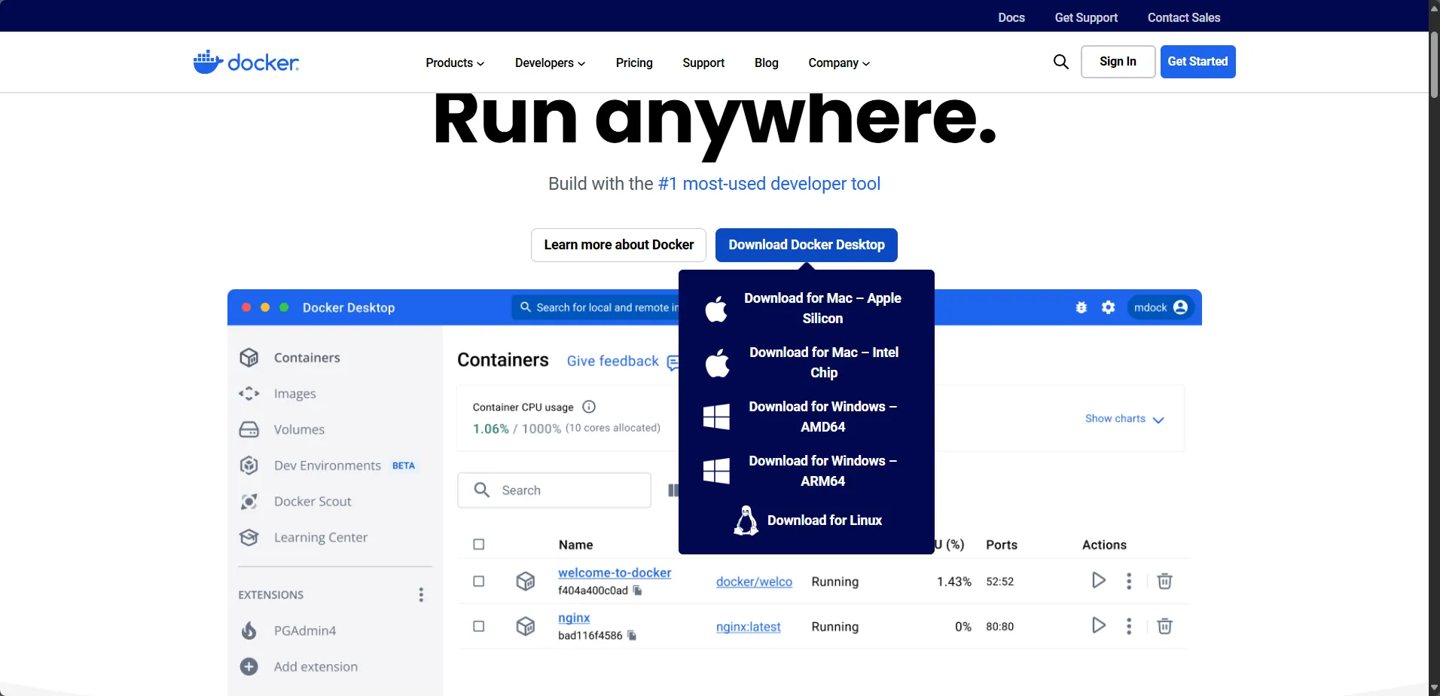
Task: Click the Add extension plus icon
Action: click(249, 667)
